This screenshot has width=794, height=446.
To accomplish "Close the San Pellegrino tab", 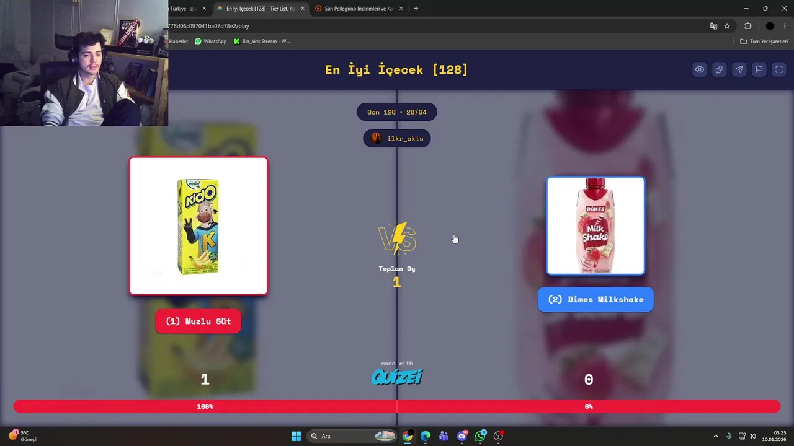I will [x=401, y=9].
